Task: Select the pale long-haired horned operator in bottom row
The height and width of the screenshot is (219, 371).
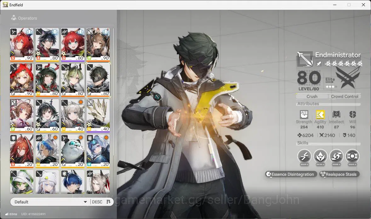Action: pyautogui.click(x=98, y=182)
